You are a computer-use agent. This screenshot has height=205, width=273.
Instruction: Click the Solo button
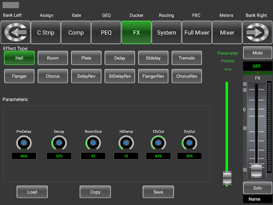pos(258,188)
